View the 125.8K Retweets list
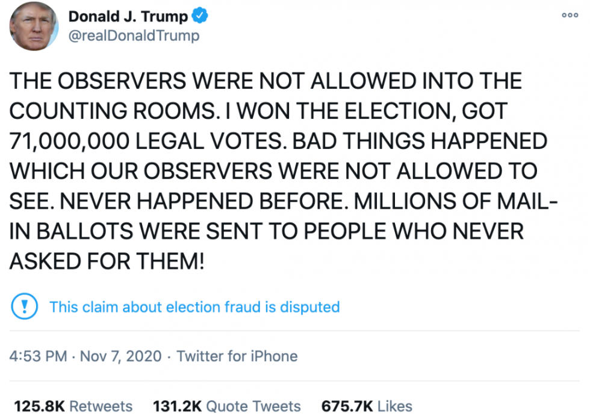The height and width of the screenshot is (420, 590). 73,406
